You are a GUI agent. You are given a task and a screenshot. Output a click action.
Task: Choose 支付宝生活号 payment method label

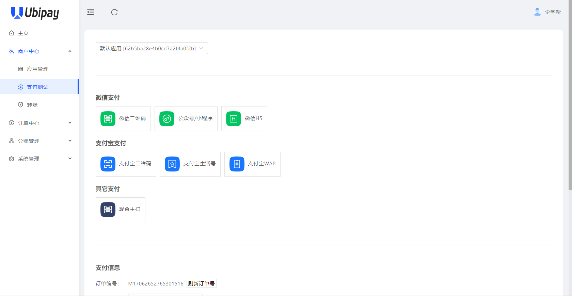(x=200, y=164)
